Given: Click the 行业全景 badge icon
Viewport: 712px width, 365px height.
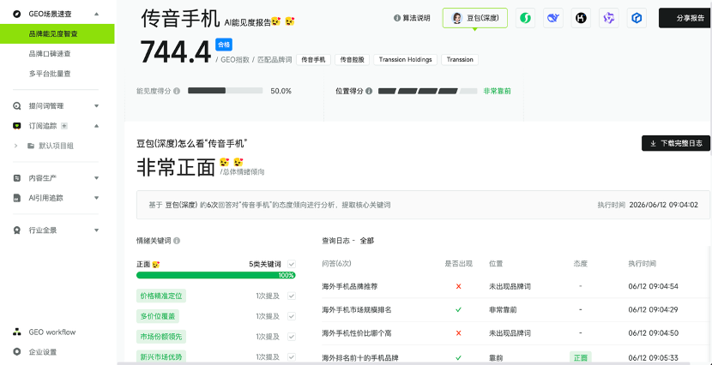Looking at the screenshot, I should coord(17,230).
